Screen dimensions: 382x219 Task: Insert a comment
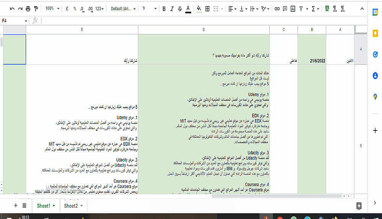click(x=285, y=9)
